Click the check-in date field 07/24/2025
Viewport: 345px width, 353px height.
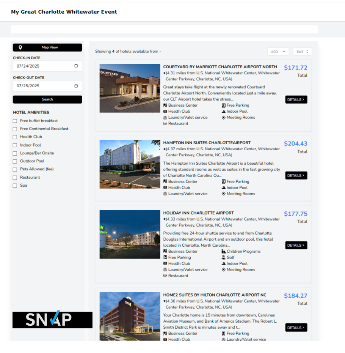pos(47,66)
